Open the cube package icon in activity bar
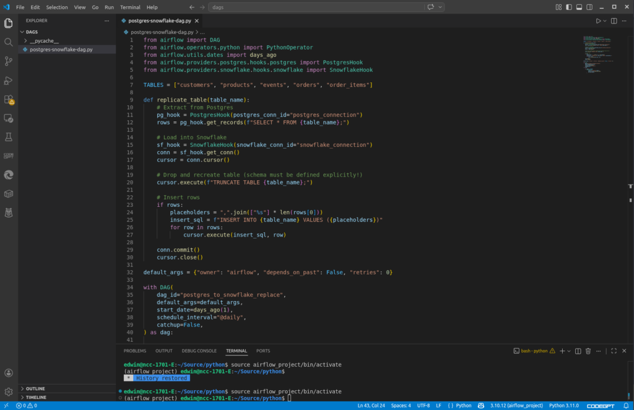 (x=9, y=194)
